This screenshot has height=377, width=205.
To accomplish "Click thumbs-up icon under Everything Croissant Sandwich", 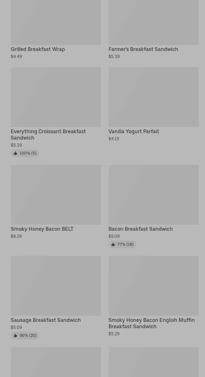I will (x=15, y=153).
